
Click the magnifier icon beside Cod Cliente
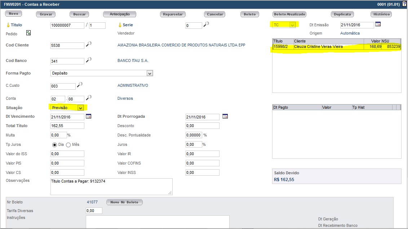pyautogui.click(x=89, y=44)
